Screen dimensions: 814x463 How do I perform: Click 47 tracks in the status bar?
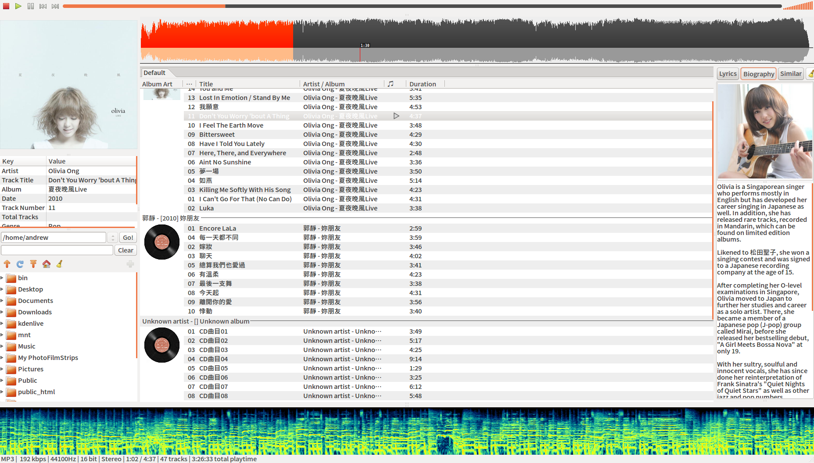(x=173, y=459)
